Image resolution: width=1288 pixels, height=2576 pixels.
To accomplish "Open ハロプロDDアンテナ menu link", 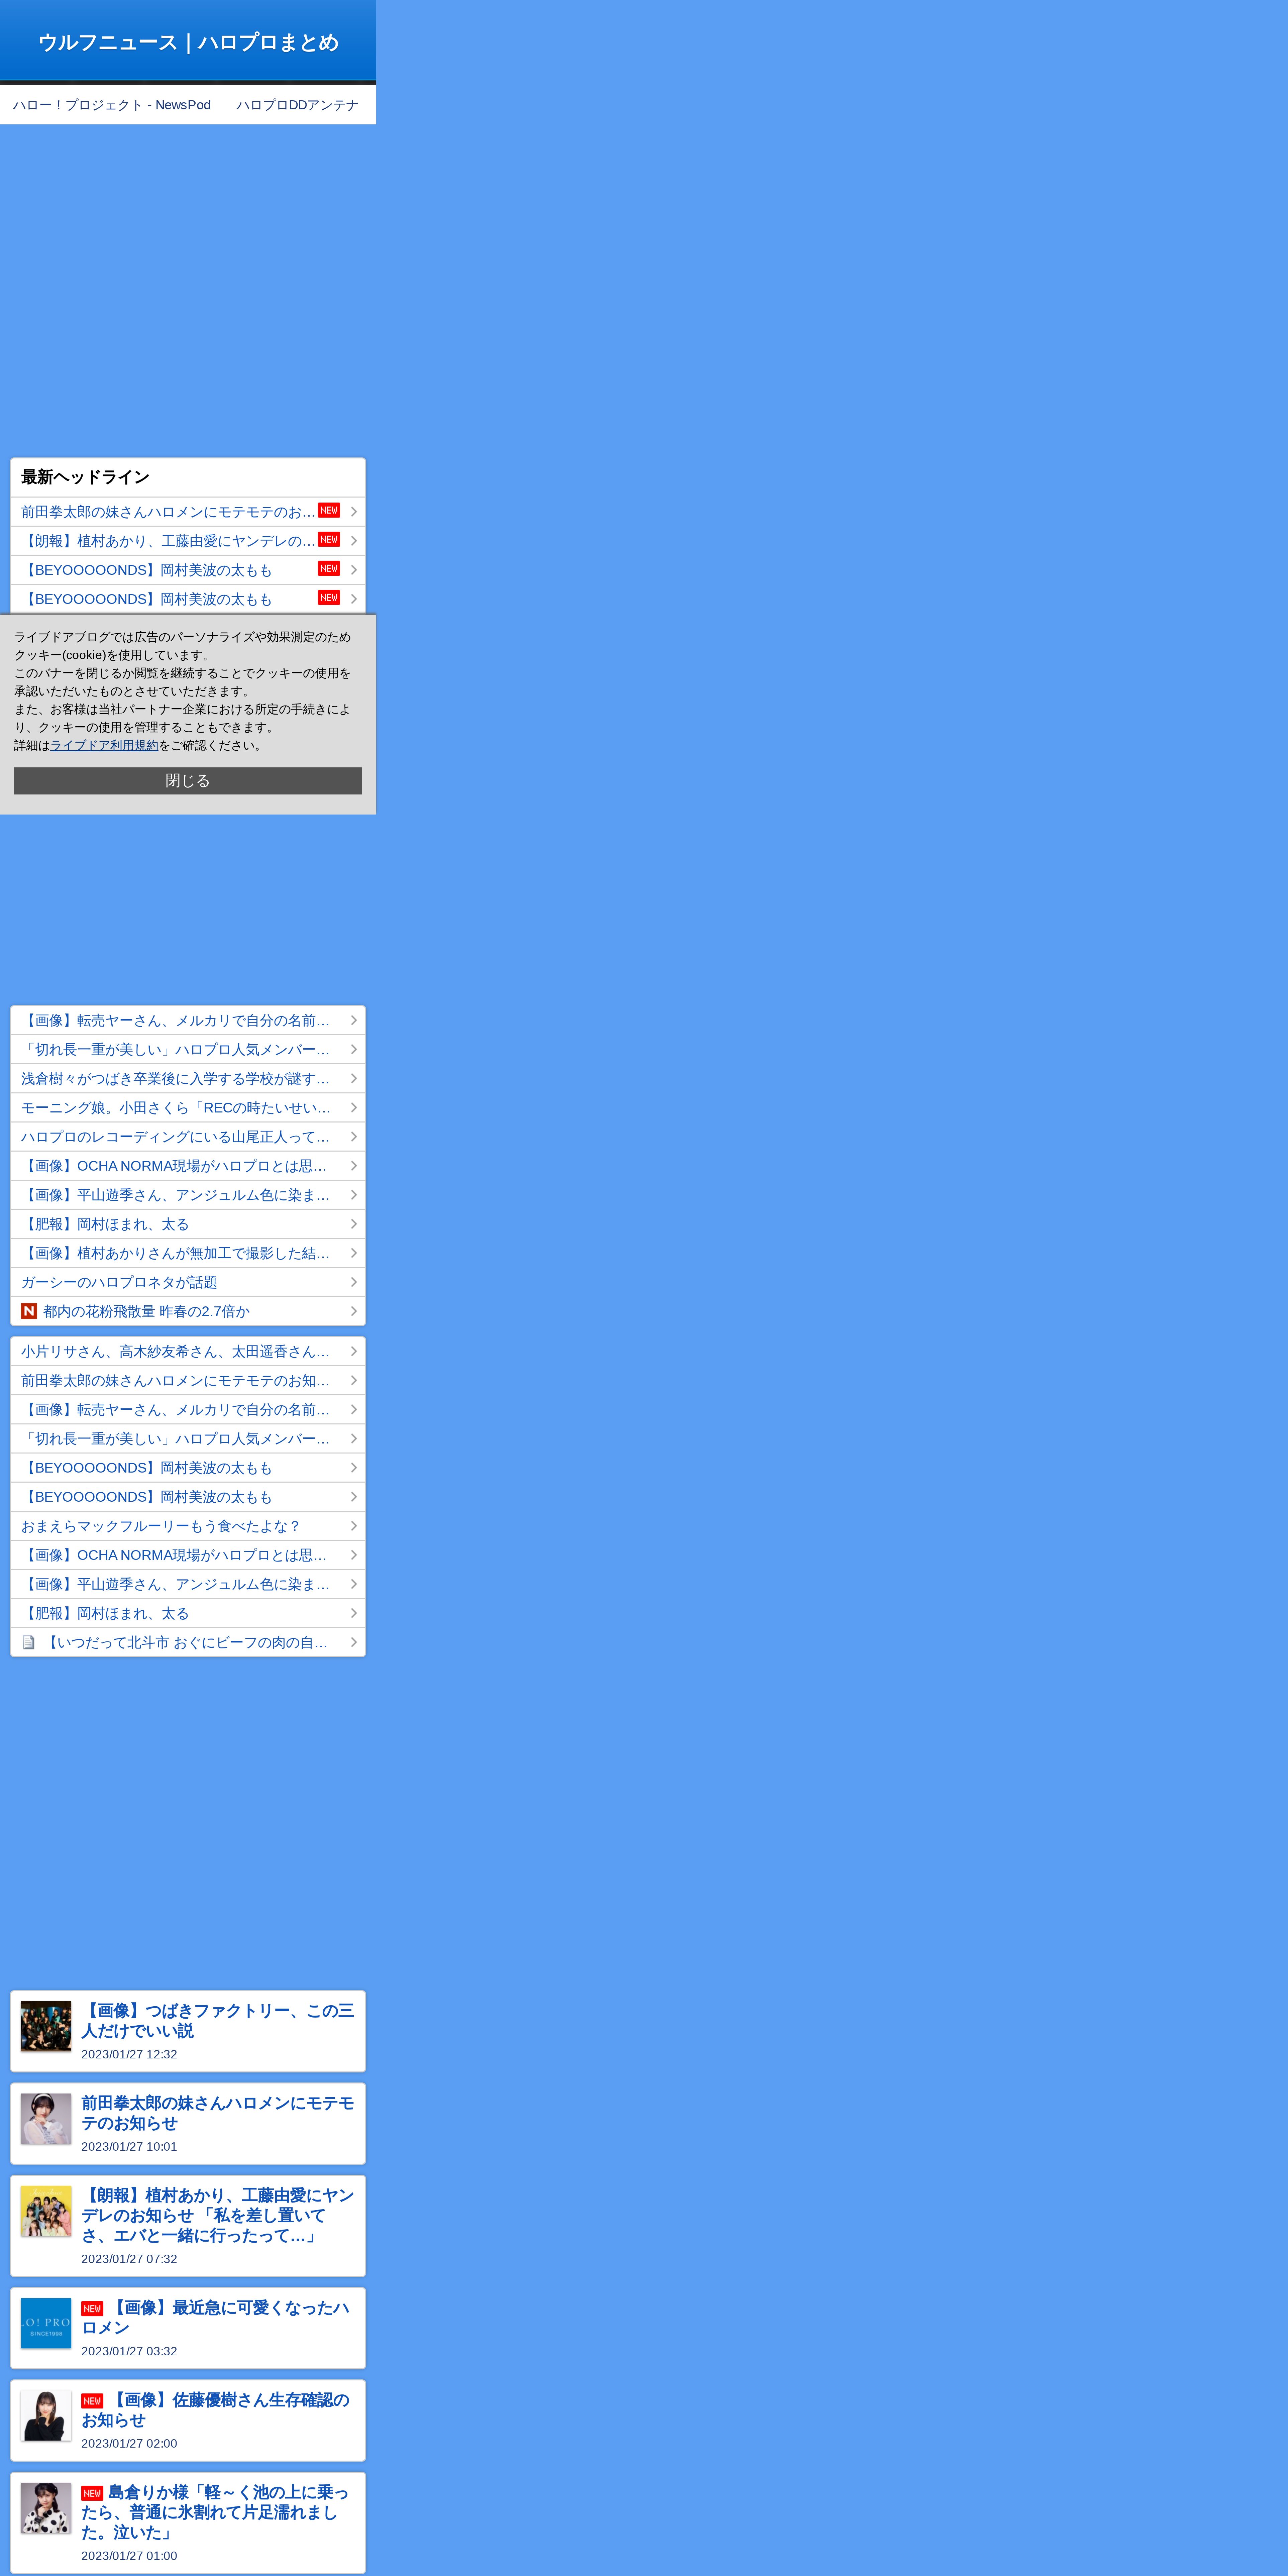I will [297, 105].
